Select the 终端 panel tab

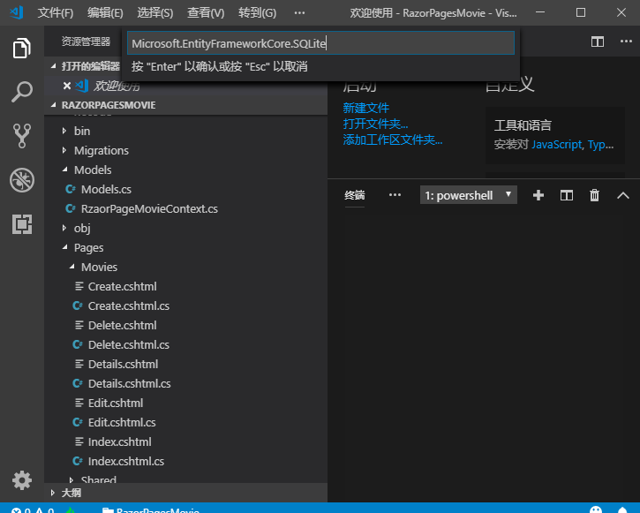tap(354, 195)
